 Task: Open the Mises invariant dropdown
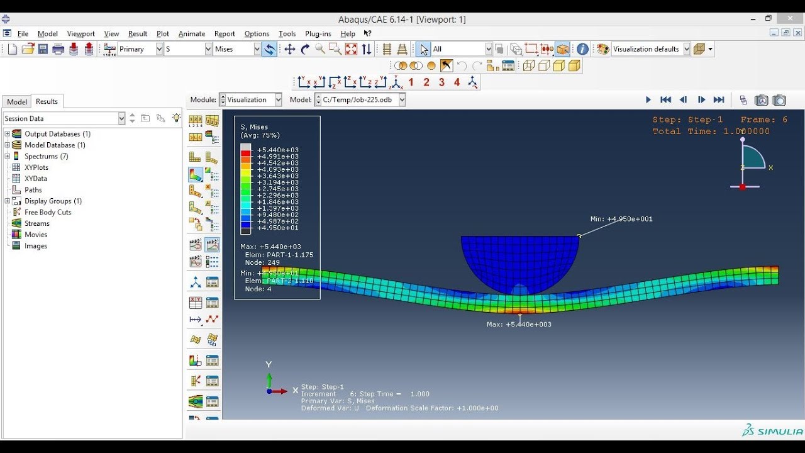tap(257, 49)
